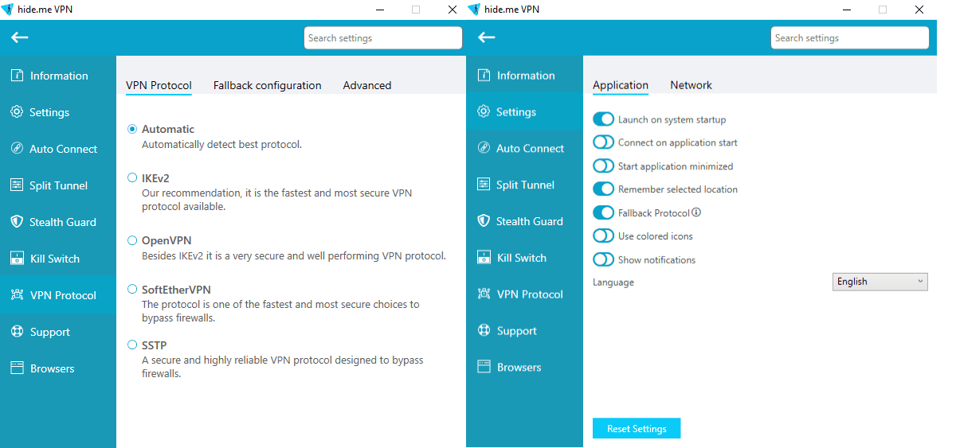
Task: Click Settings gear icon in right window sidebar
Action: pyautogui.click(x=483, y=111)
